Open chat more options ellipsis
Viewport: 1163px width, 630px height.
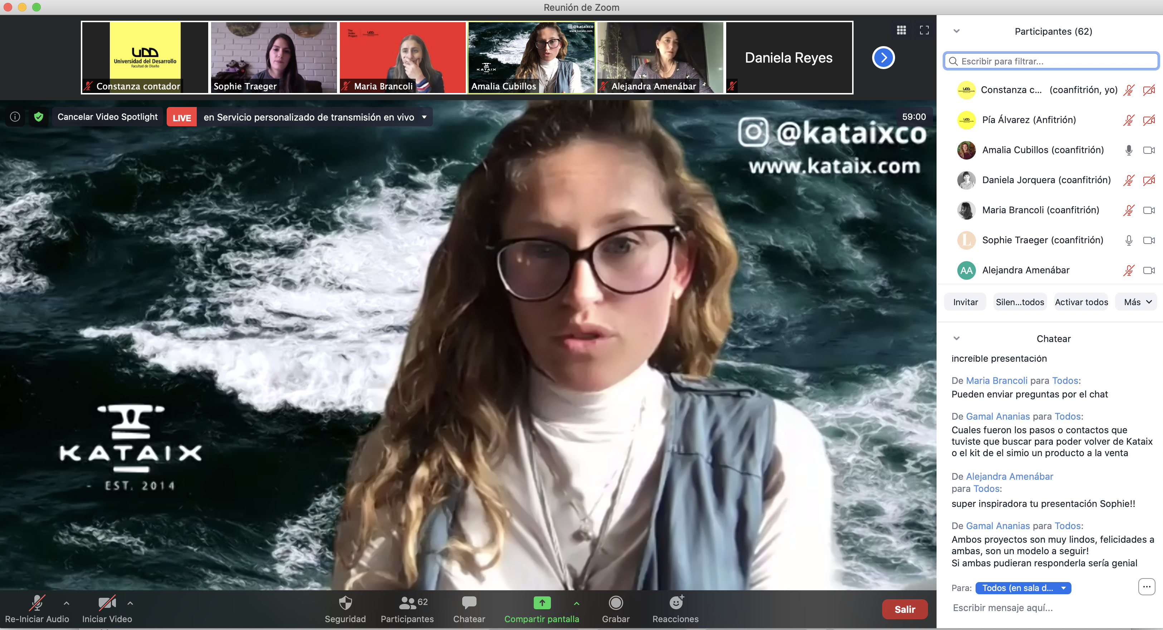click(x=1146, y=587)
